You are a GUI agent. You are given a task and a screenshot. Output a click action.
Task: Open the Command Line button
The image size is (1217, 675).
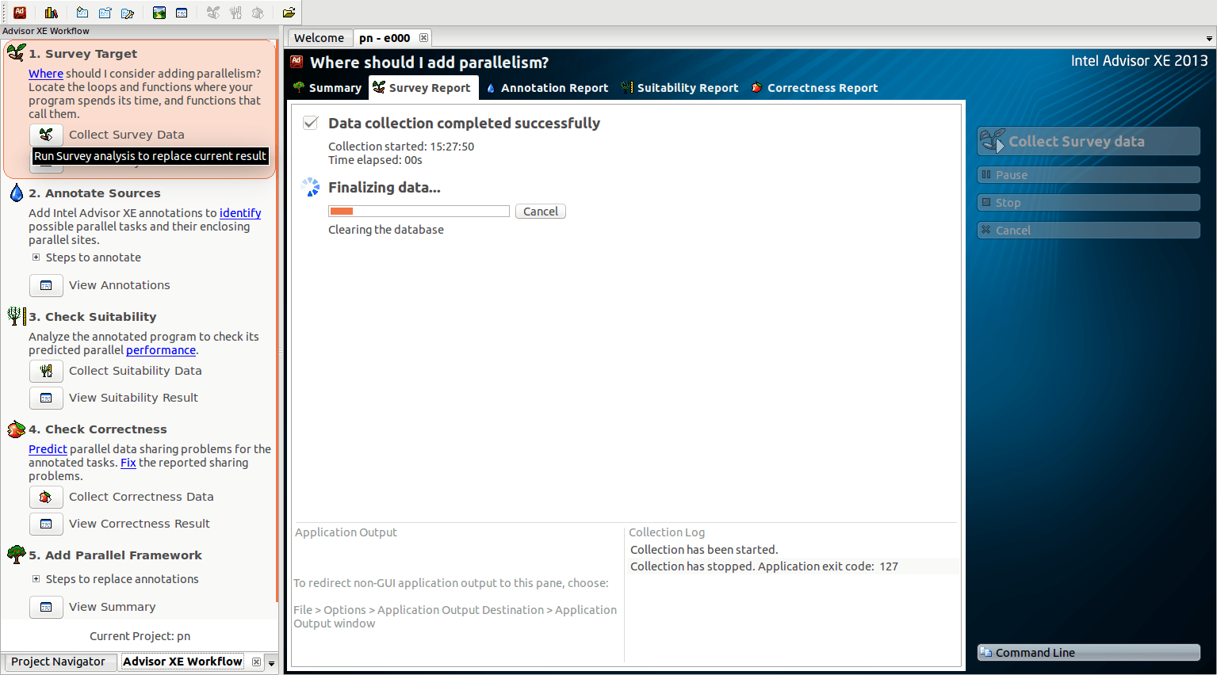point(1089,653)
